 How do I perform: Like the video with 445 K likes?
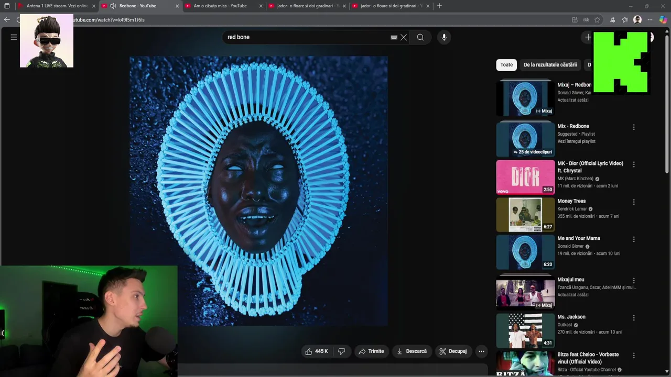(x=317, y=351)
